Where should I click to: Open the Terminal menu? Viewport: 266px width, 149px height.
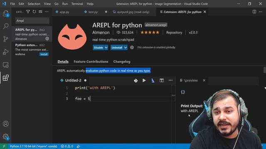click(x=77, y=4)
